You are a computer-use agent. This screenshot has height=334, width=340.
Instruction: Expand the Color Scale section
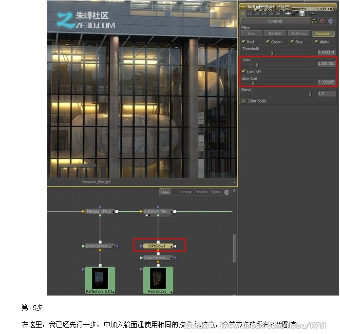tap(244, 101)
